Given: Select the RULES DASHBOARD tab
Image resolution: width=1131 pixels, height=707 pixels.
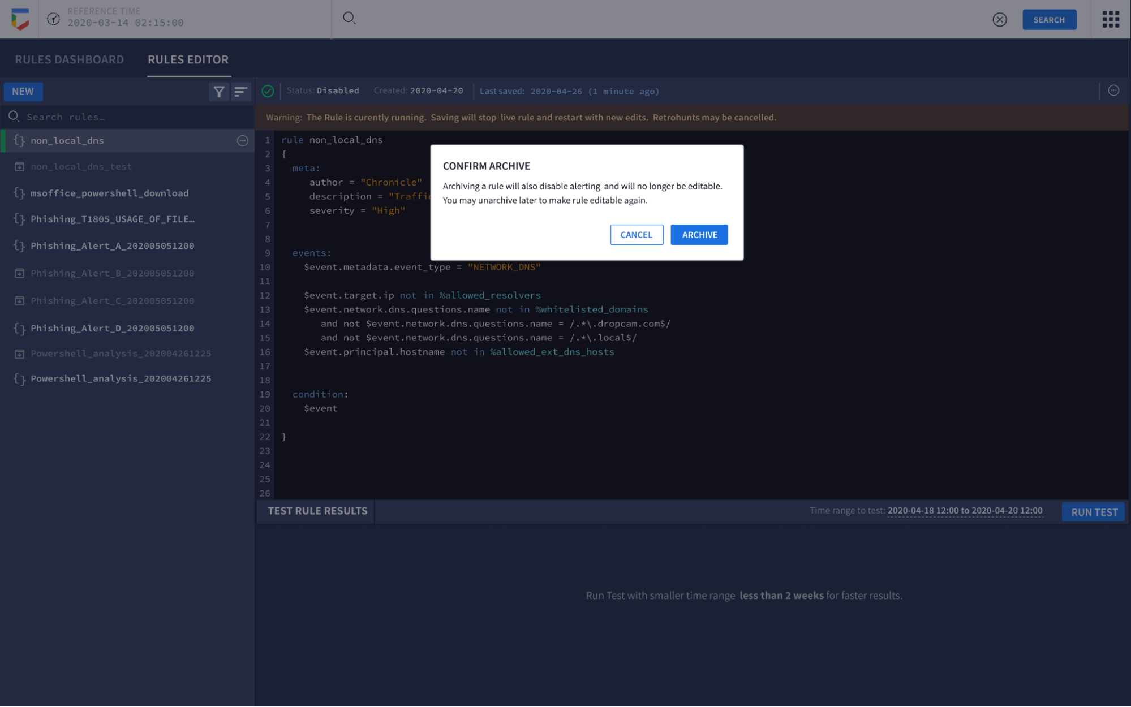Looking at the screenshot, I should [x=69, y=59].
